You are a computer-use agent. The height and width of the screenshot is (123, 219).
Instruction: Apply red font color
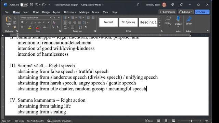pos(37,27)
